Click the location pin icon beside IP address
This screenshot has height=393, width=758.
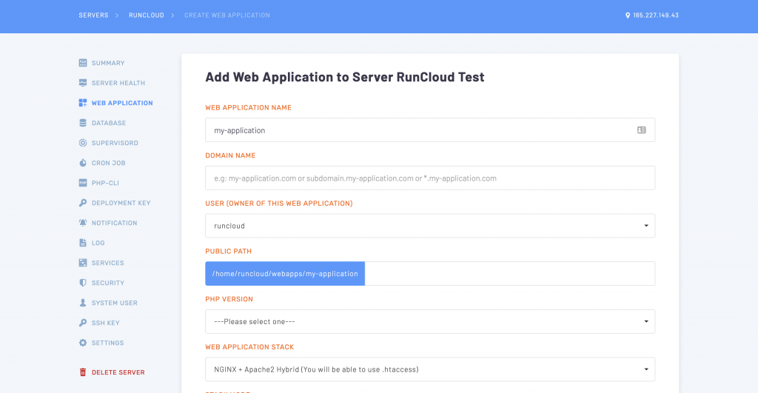point(628,16)
